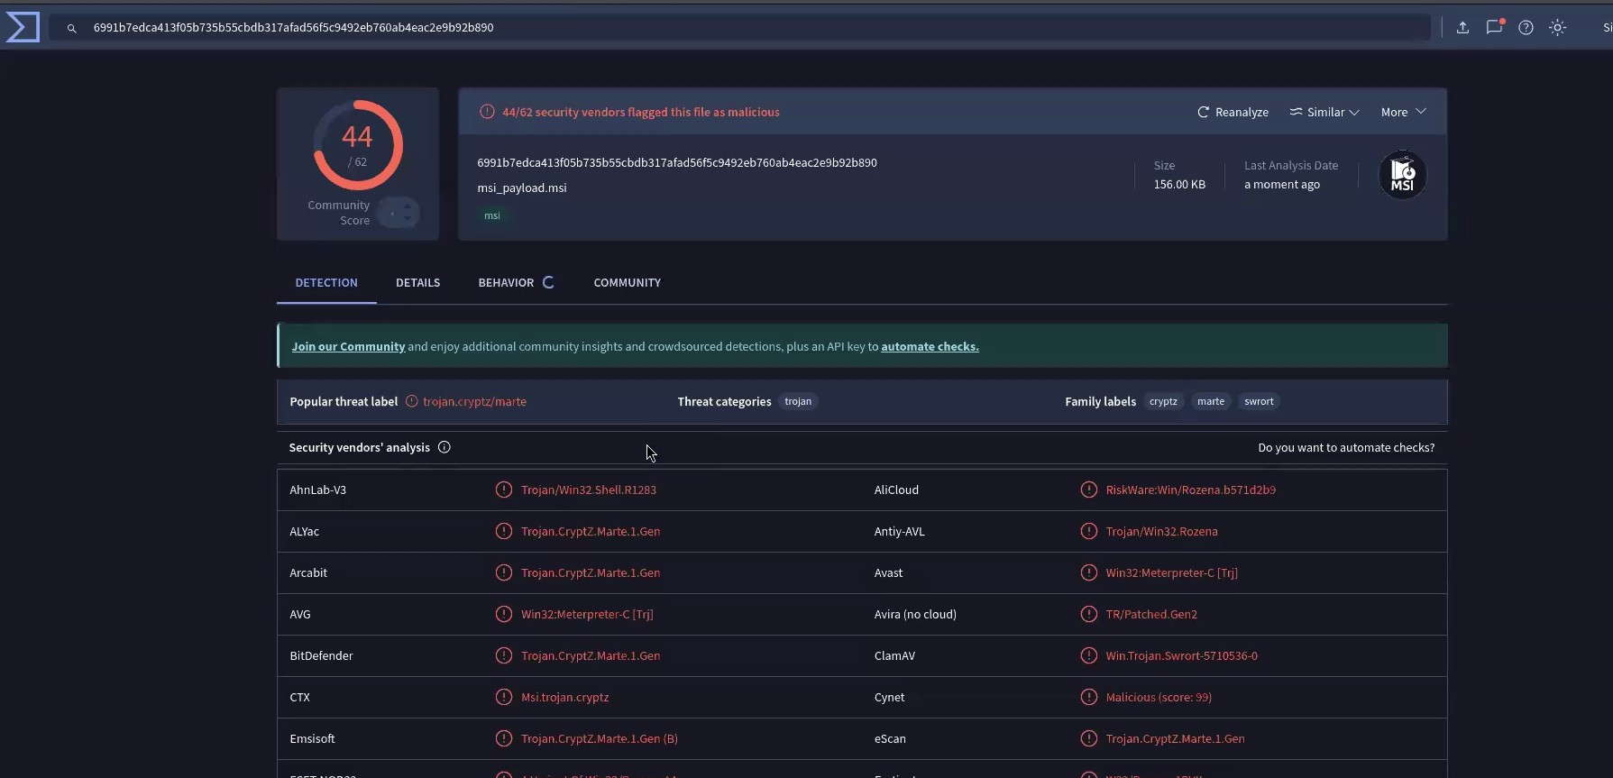Click the alert icon in AliCloud row
The width and height of the screenshot is (1613, 778).
pos(1089,490)
